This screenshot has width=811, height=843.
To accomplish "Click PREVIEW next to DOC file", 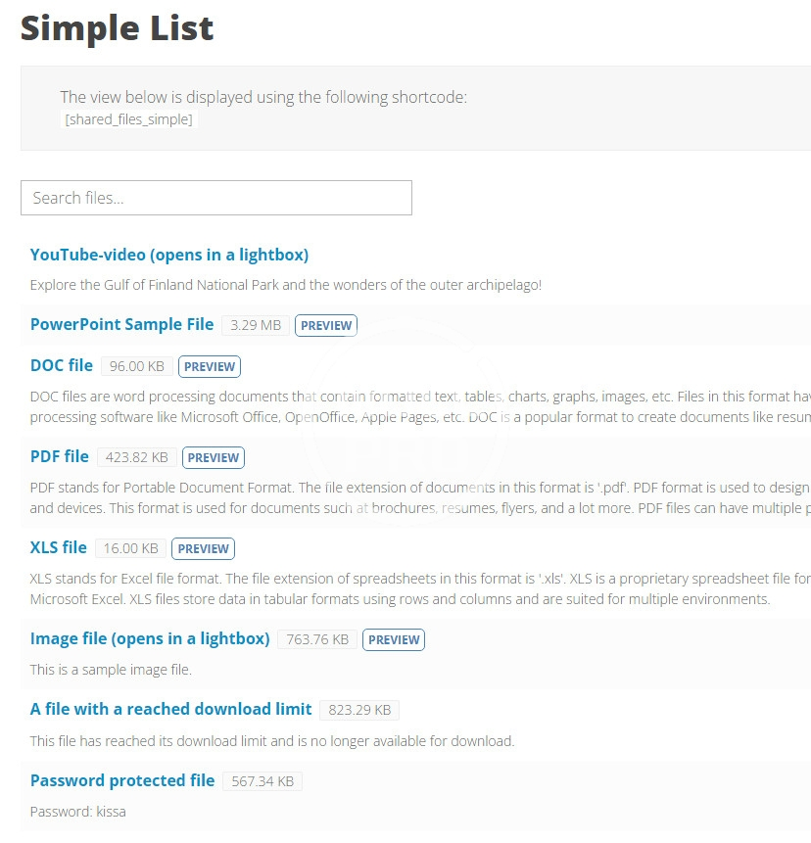I will point(210,367).
